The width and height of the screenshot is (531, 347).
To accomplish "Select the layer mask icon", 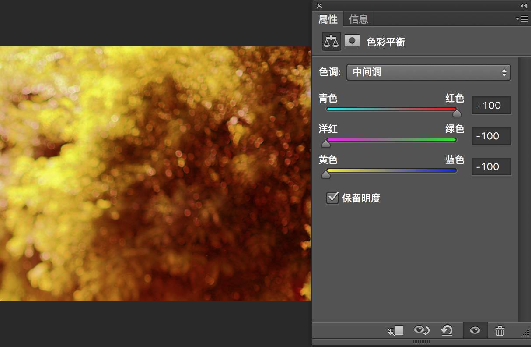I will click(x=352, y=41).
